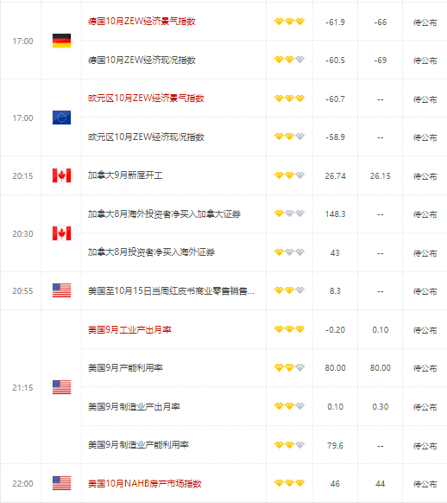Click US flag at 21:15 row

click(61, 387)
